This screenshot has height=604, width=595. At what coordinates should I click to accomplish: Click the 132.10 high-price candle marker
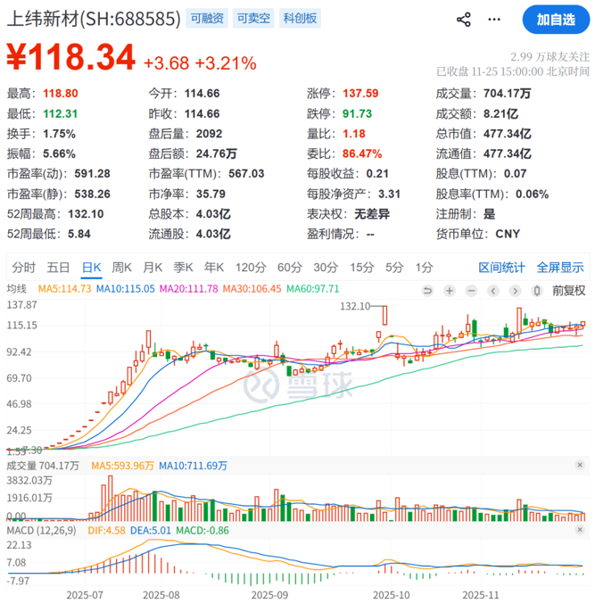(x=384, y=316)
